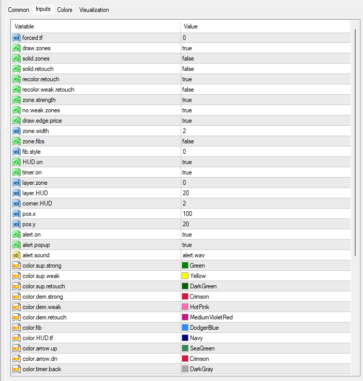Click the Yellow swatch for color.sup.weak

tap(185, 276)
